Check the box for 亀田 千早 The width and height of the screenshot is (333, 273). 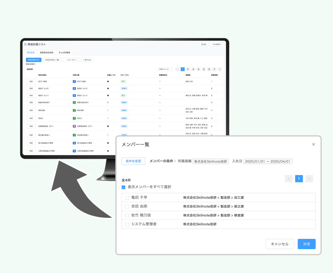click(127, 197)
